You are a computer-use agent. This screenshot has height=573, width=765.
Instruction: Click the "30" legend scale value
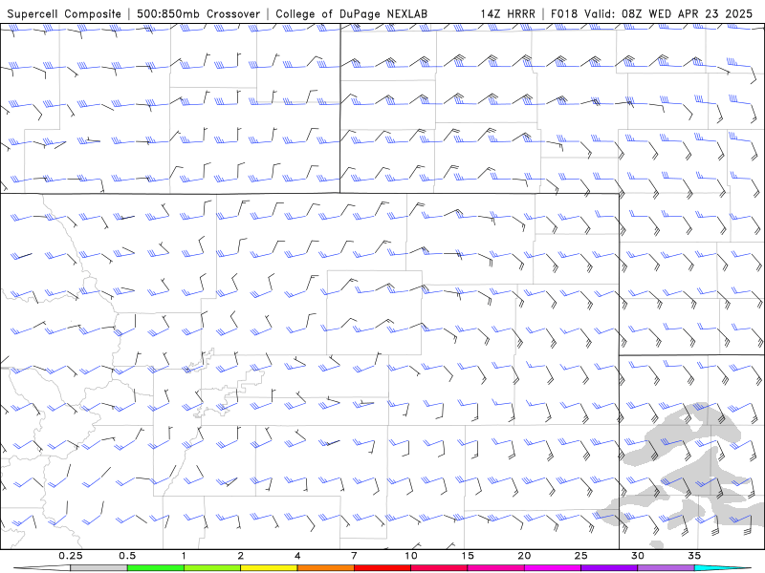pos(637,556)
